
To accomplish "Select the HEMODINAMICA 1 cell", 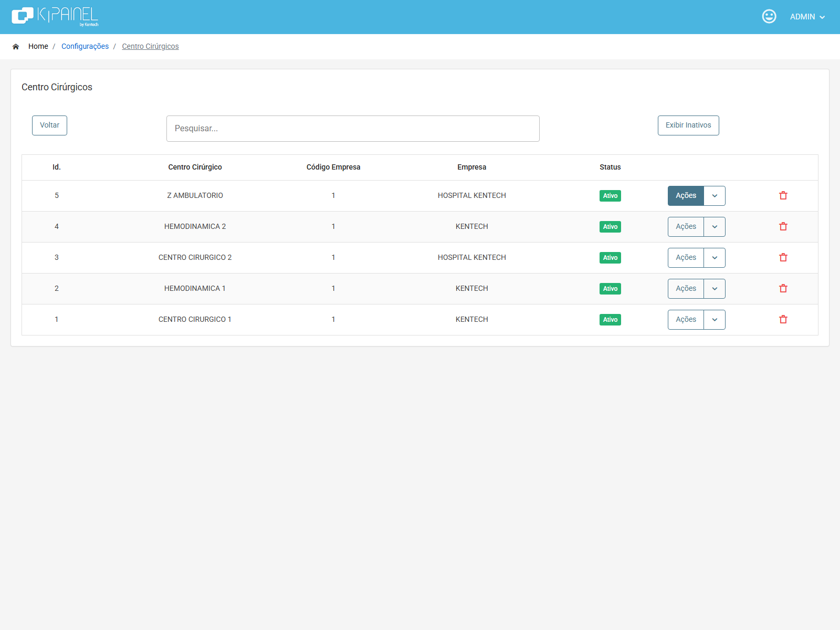I will (x=195, y=288).
